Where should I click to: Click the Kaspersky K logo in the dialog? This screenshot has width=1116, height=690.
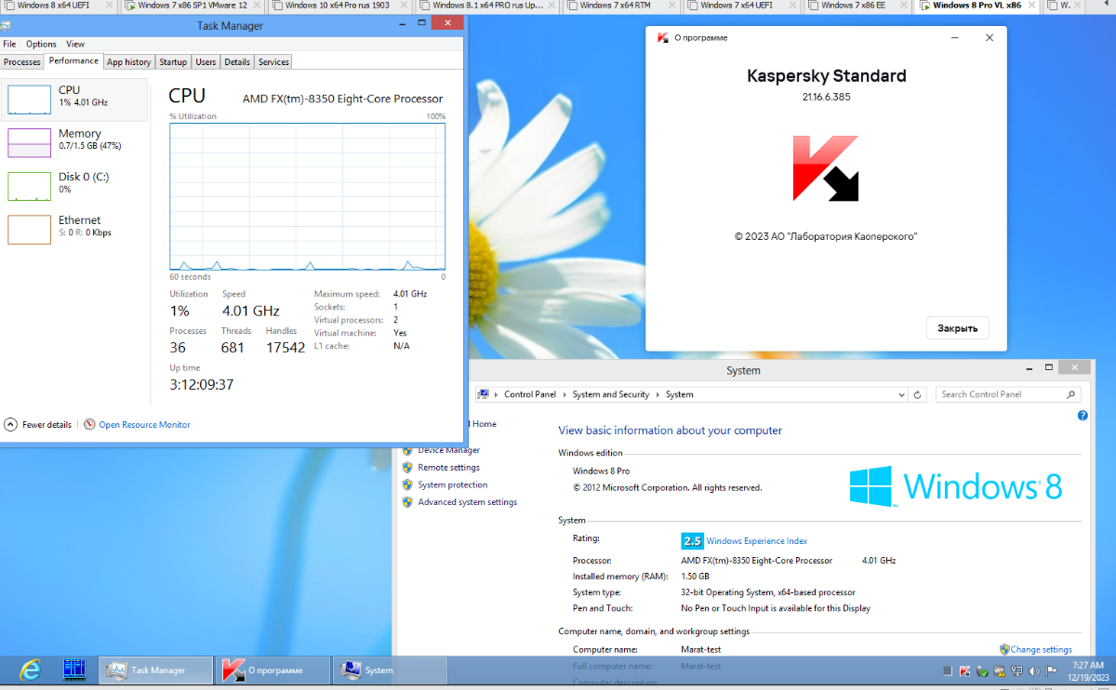(825, 167)
